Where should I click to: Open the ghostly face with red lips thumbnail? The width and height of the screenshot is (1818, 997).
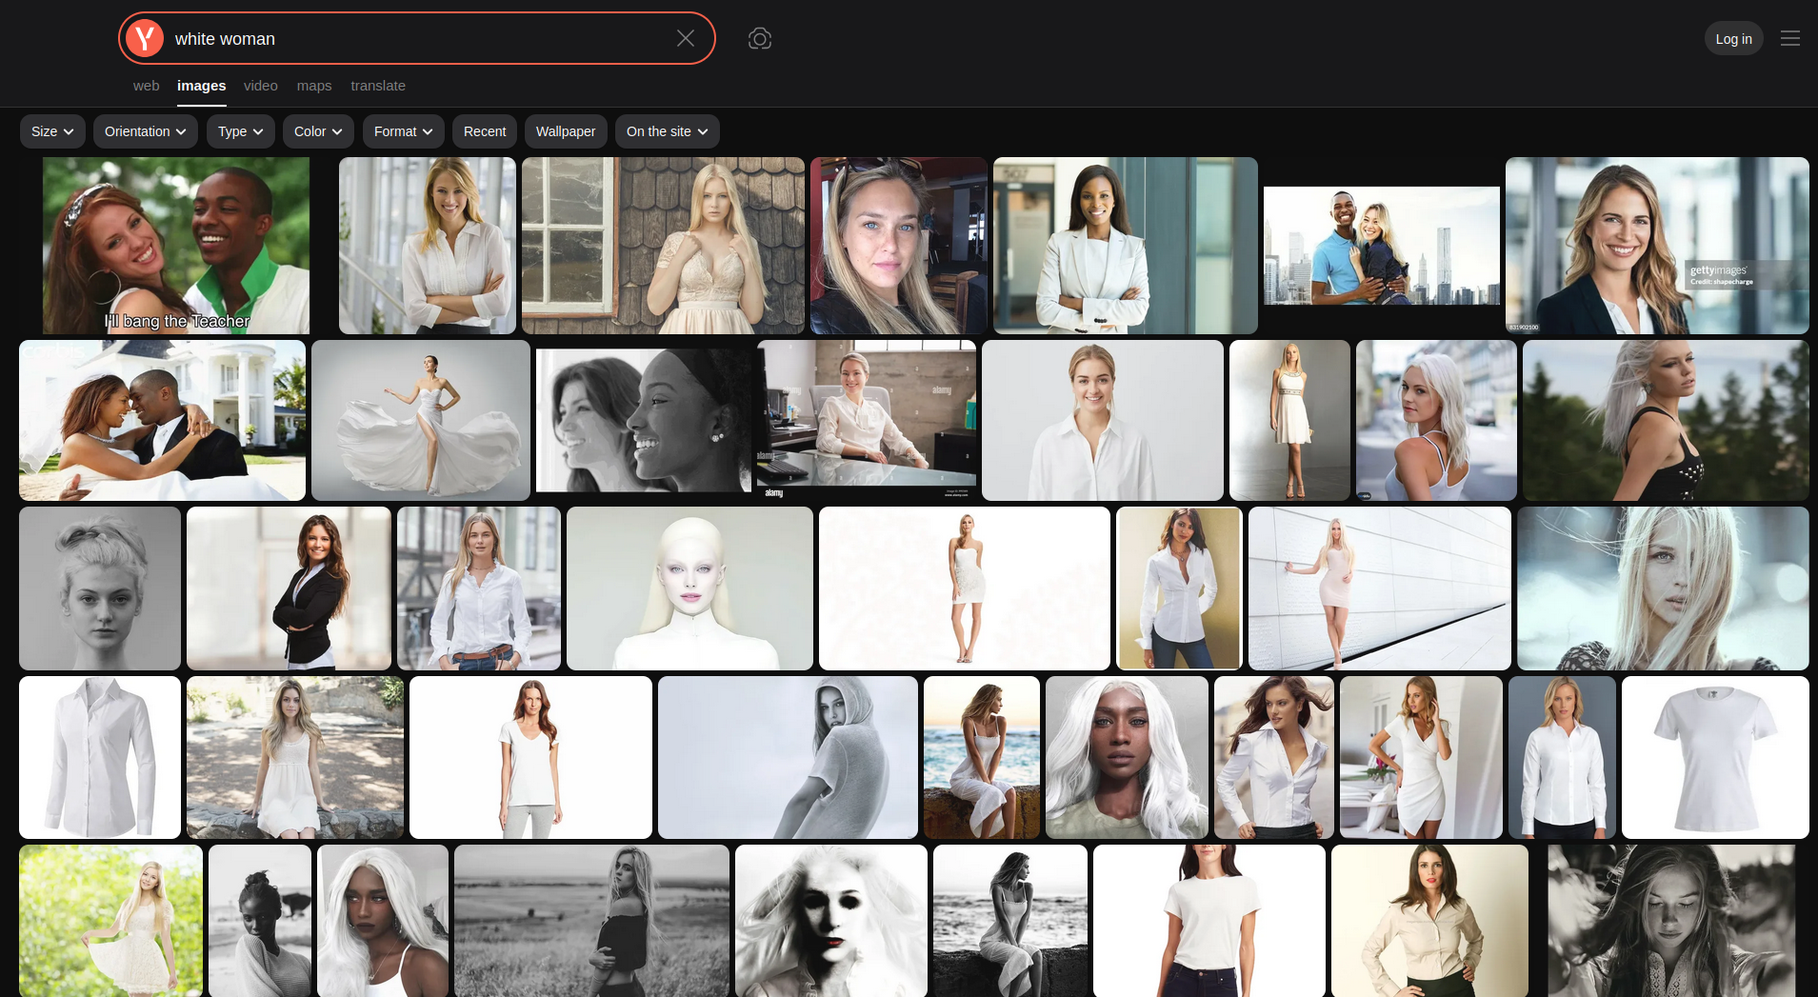[831, 921]
